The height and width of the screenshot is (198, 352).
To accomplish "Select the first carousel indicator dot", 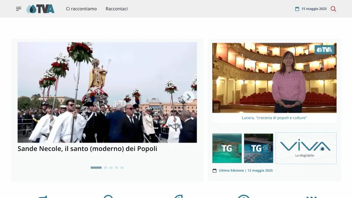I will coord(96,168).
